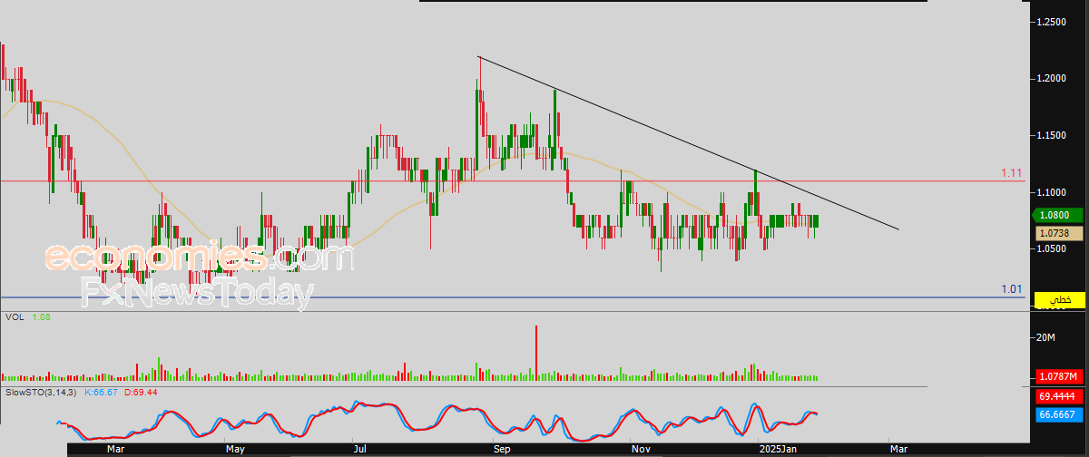Click the red 69.4444 stochastic value
The image size is (1089, 457).
(x=1061, y=396)
